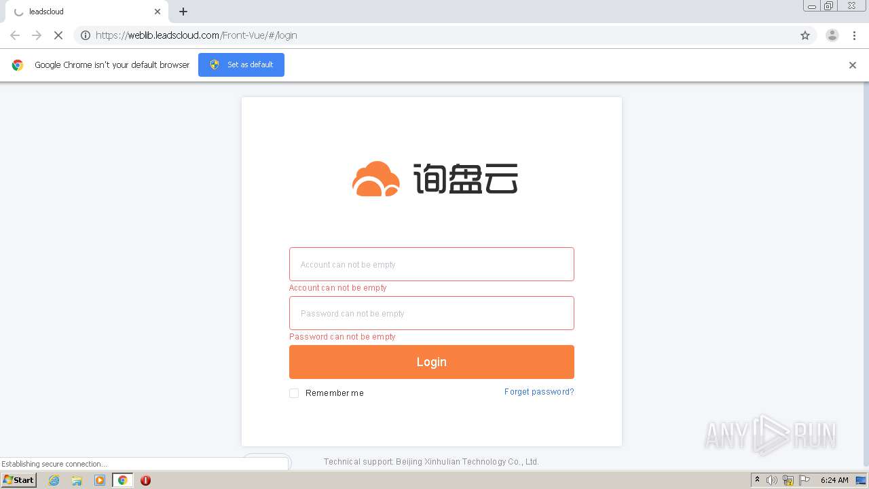The height and width of the screenshot is (489, 869).
Task: Click the Technical support footer text
Action: click(431, 462)
